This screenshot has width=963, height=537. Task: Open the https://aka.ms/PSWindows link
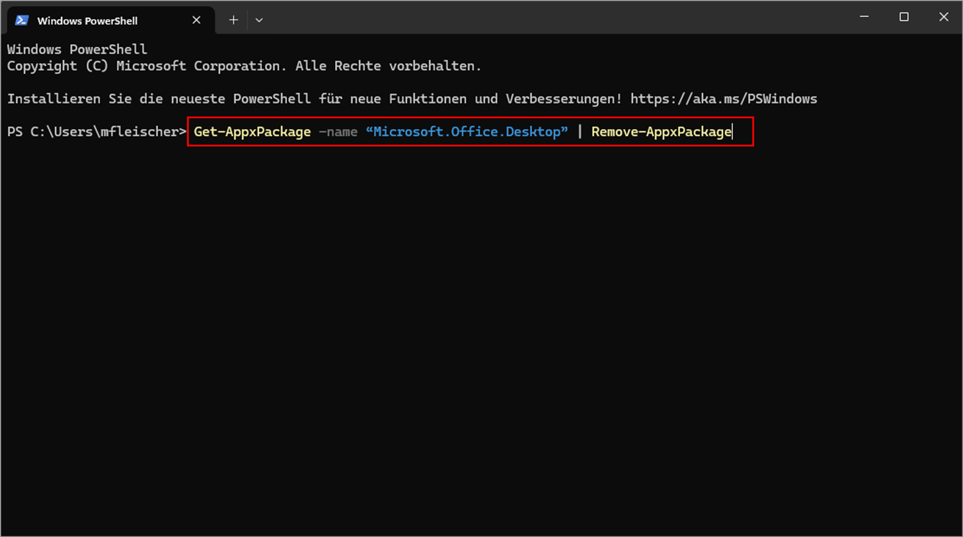[x=723, y=98]
